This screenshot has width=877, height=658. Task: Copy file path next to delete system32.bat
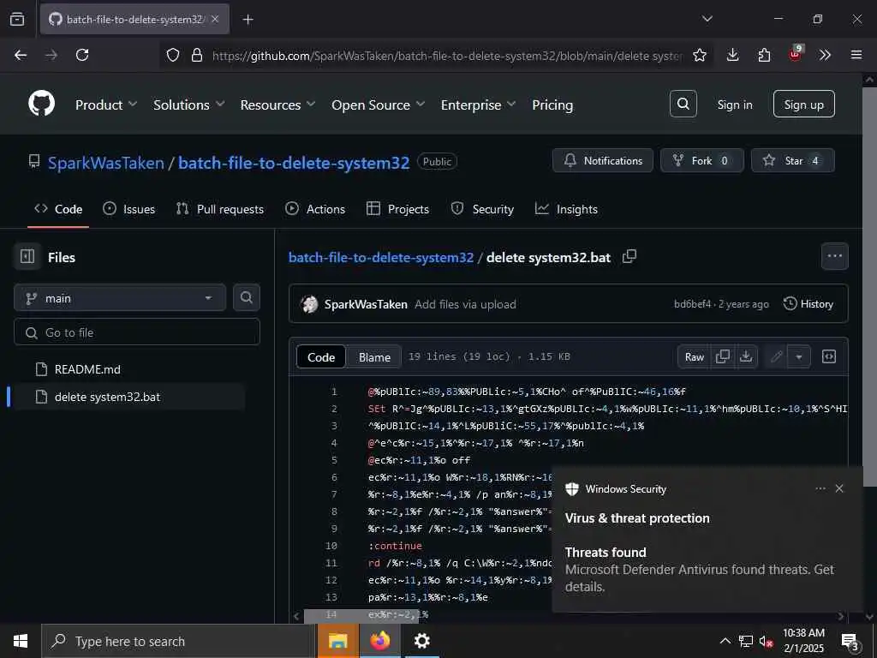pyautogui.click(x=629, y=256)
